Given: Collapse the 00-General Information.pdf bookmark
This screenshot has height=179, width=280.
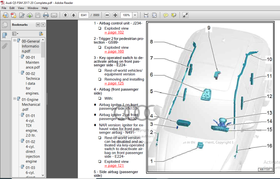Looking at the screenshot, I should [x=15, y=40].
